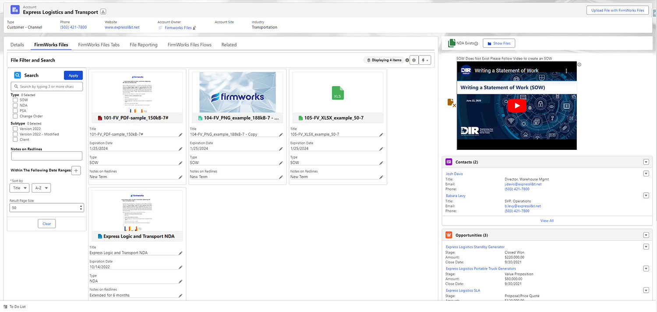Image resolution: width=657 pixels, height=312 pixels.
Task: Open the gear settings icon in file filter bar
Action: click(414, 60)
